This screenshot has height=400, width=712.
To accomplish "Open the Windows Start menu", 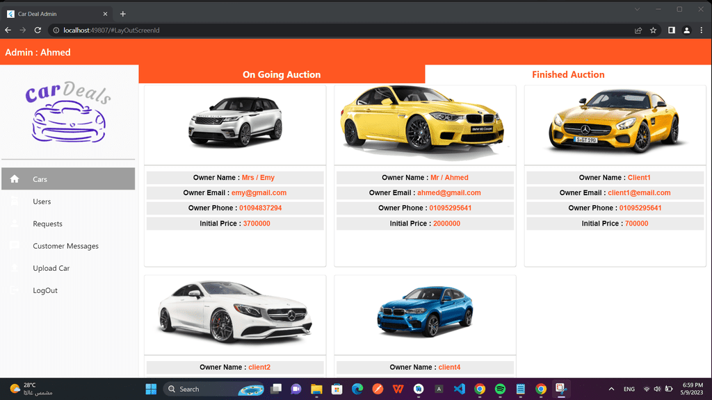I will 151,389.
